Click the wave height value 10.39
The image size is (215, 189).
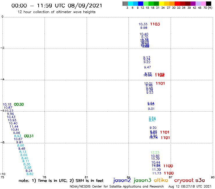coord(155,159)
